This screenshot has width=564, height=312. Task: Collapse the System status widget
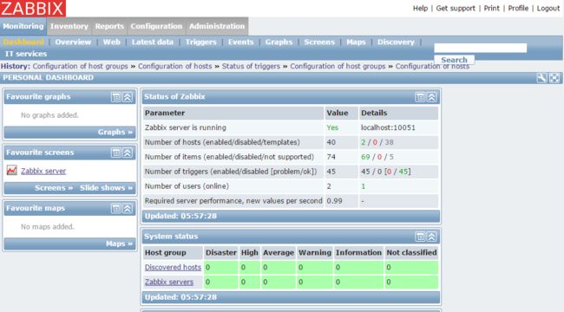point(431,237)
